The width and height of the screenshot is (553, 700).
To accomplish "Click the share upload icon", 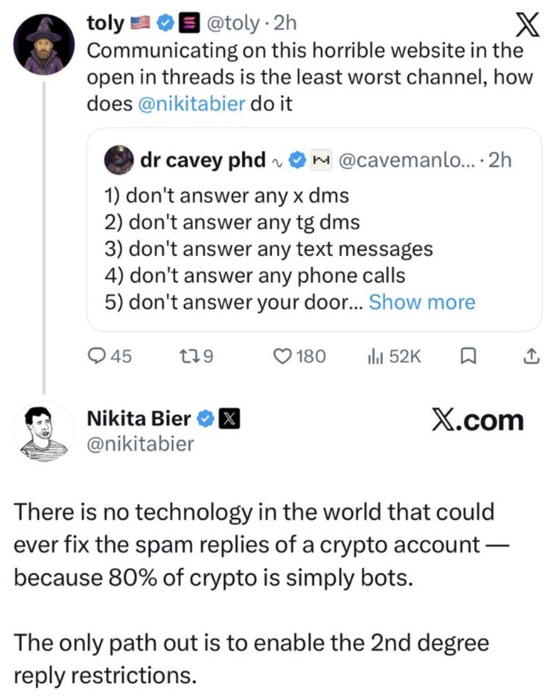I will point(530,355).
